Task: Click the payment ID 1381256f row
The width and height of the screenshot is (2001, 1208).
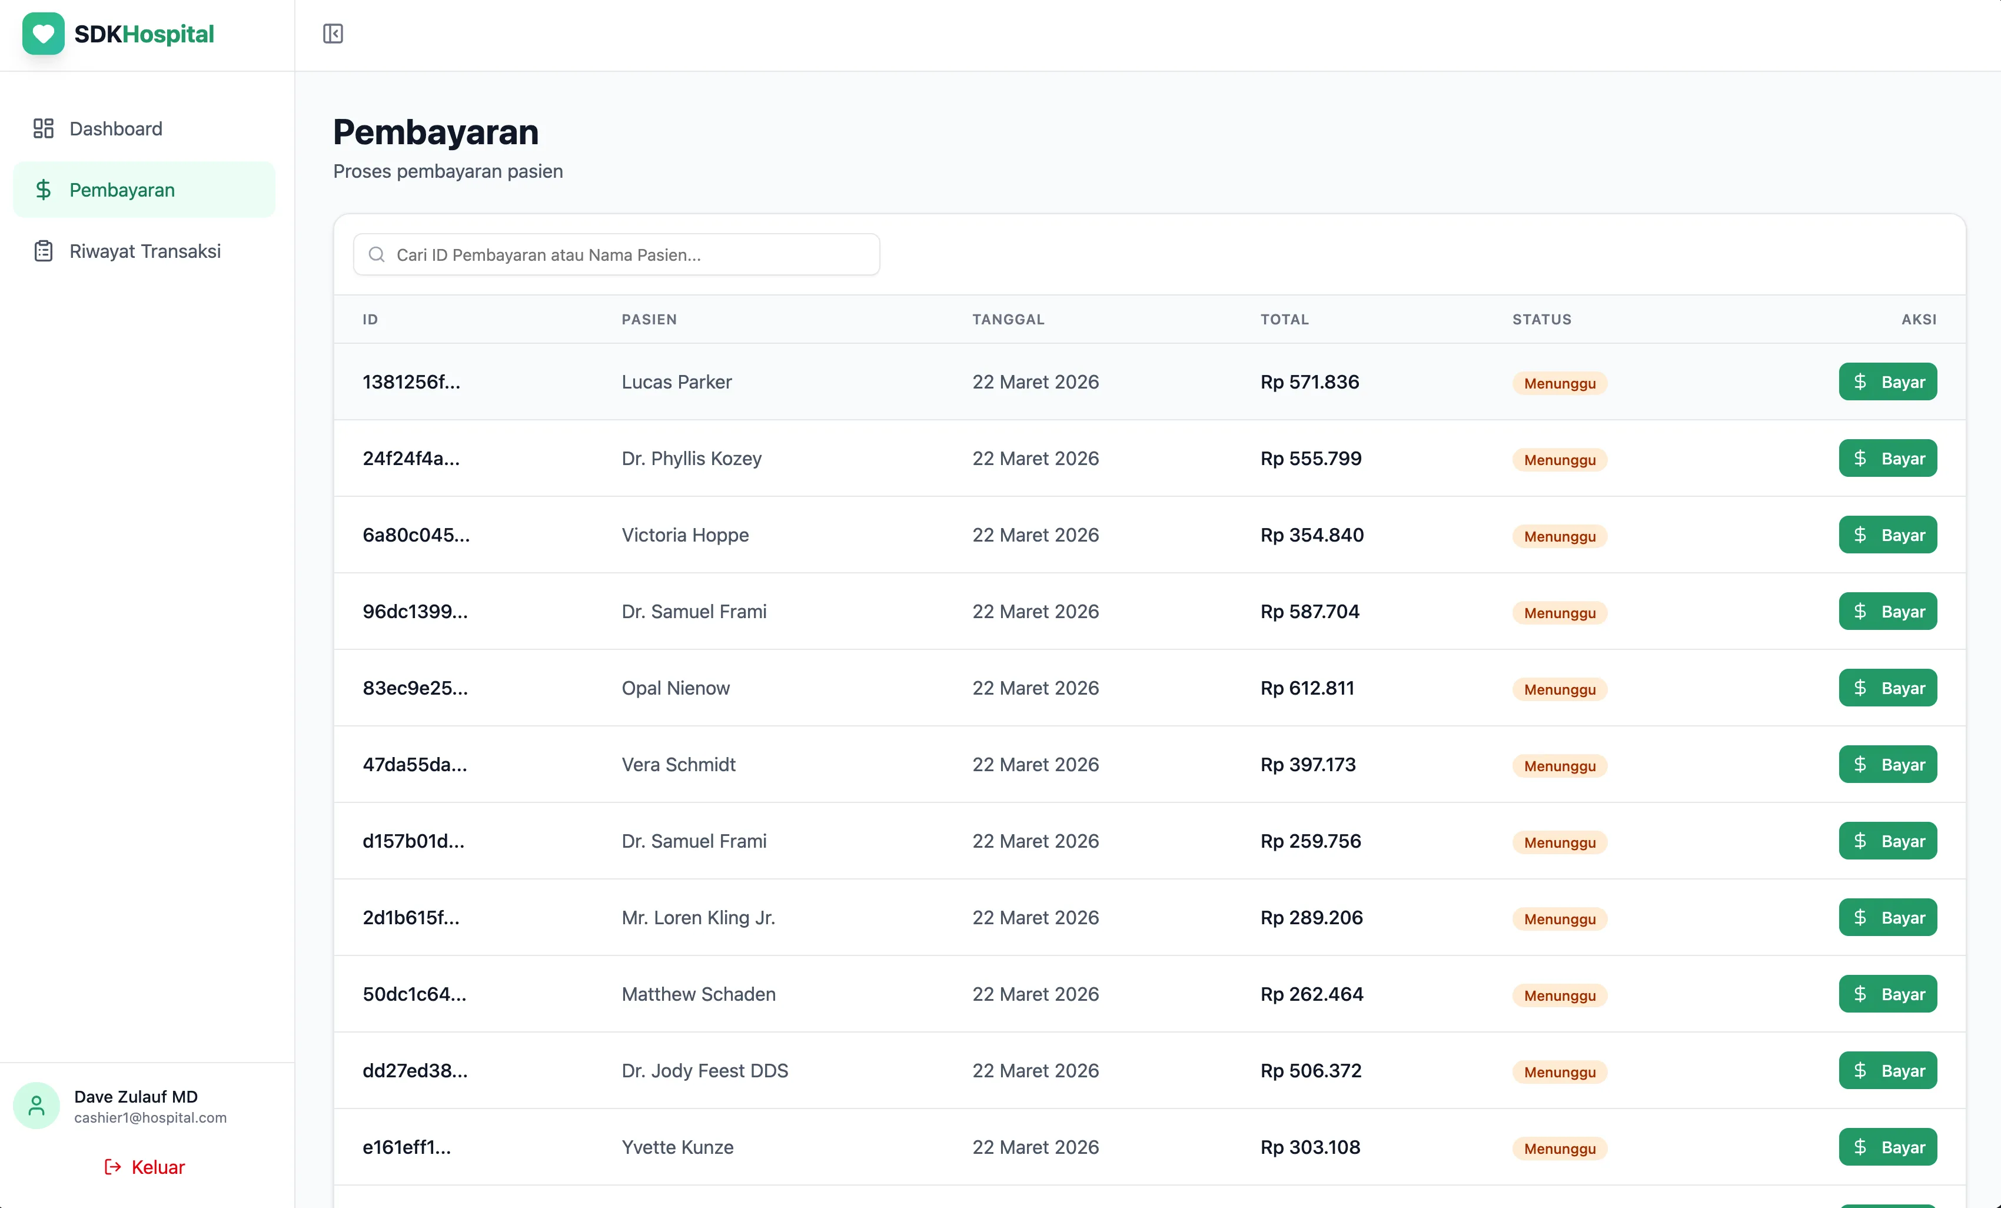Action: coord(410,382)
